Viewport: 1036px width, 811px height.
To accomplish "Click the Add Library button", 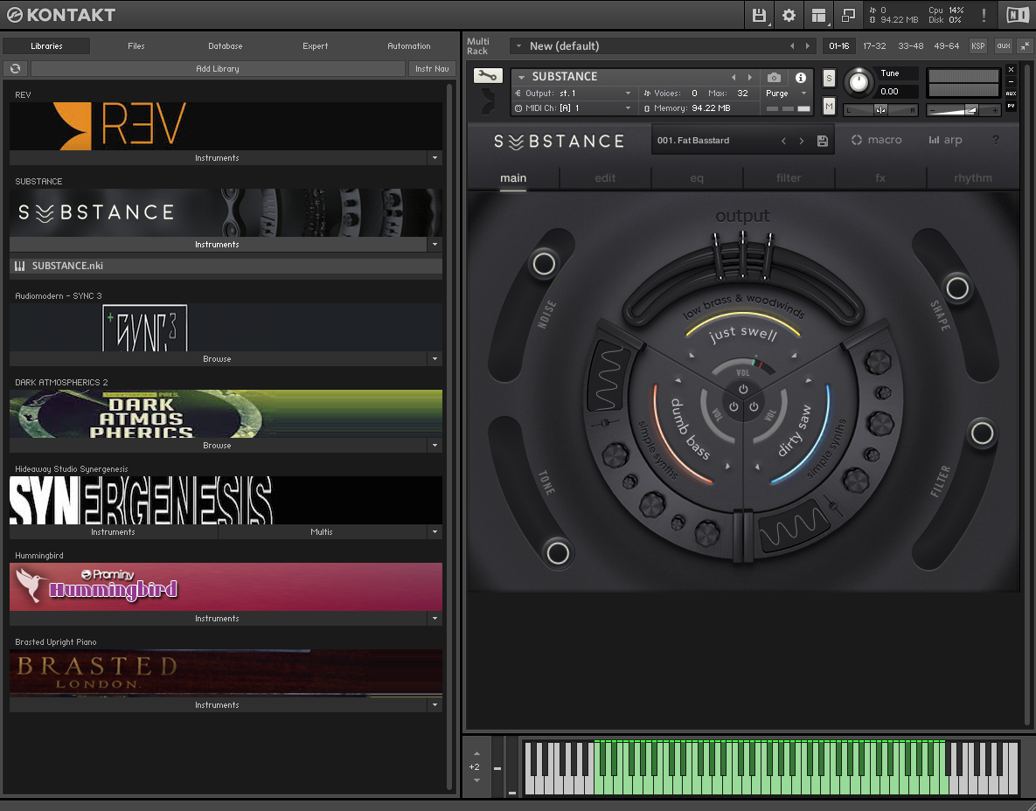I will tap(218, 69).
